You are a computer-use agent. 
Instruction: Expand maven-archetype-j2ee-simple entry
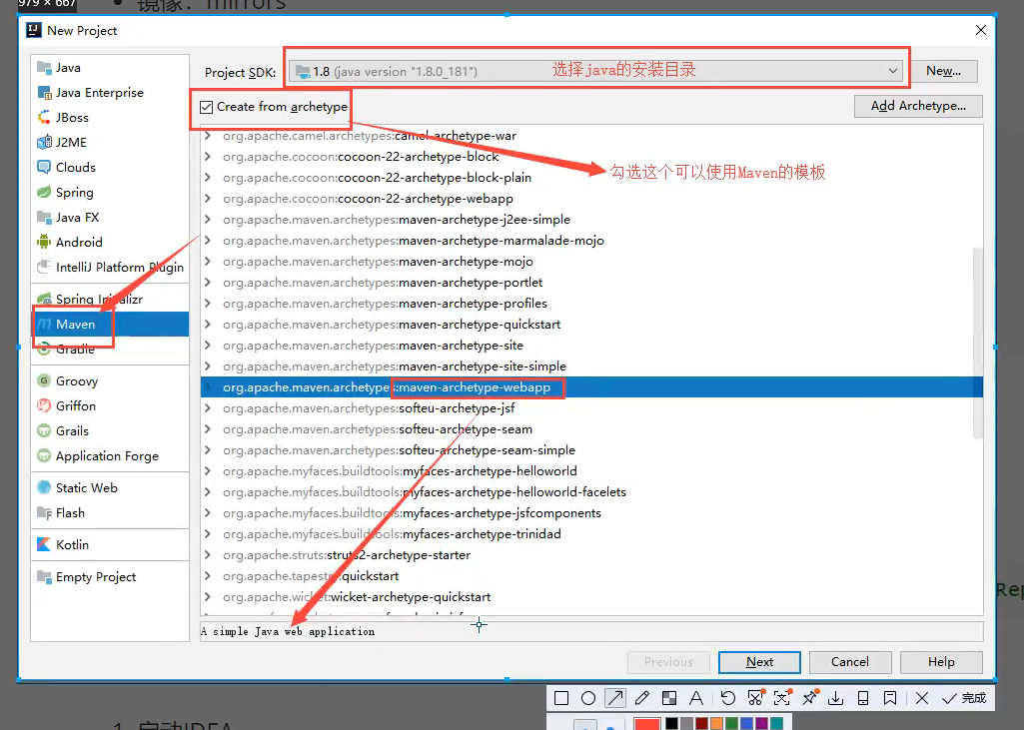(x=208, y=220)
